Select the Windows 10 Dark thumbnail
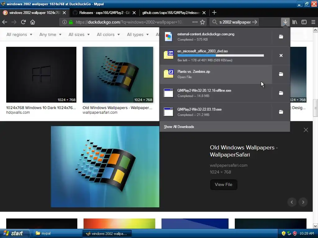The height and width of the screenshot is (238, 318). [41, 74]
